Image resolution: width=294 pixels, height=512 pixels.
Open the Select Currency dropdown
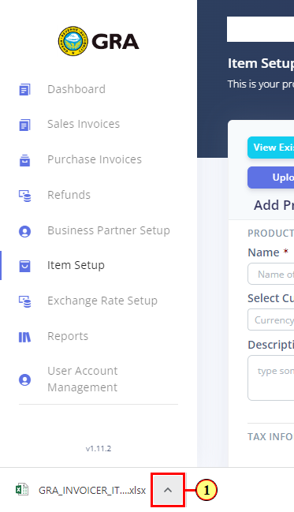tap(271, 320)
